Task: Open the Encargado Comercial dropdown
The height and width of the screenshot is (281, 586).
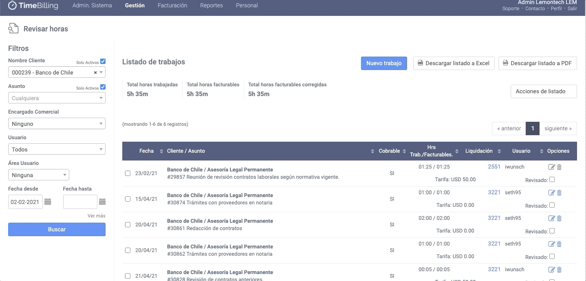Action: (57, 124)
